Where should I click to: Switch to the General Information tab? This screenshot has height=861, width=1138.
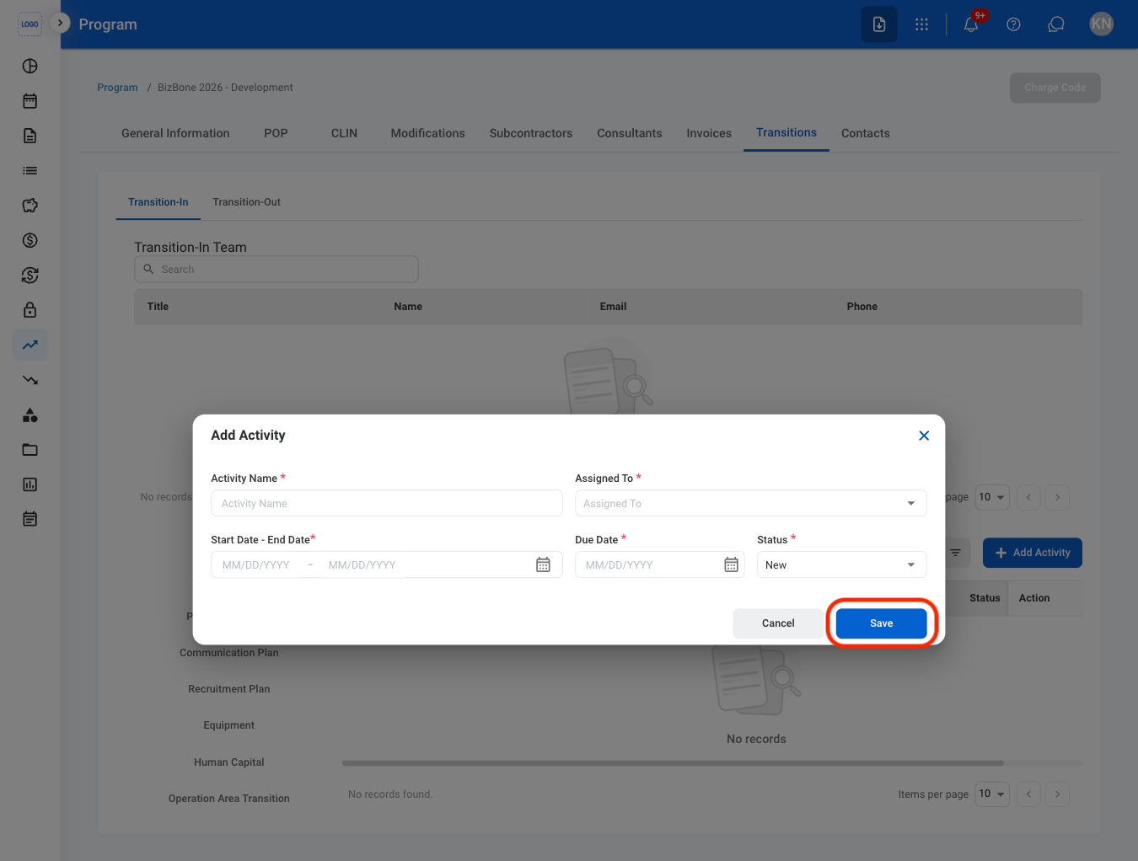[x=175, y=133]
